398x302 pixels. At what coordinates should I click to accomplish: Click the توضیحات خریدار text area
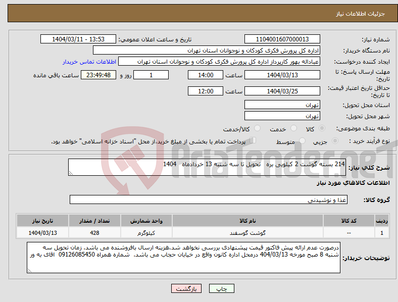[183, 258]
